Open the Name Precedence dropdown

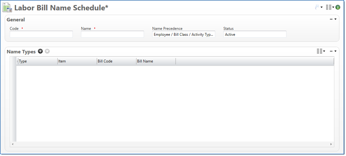[183, 35]
